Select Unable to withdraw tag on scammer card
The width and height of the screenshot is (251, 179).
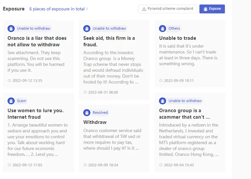[x=185, y=101]
